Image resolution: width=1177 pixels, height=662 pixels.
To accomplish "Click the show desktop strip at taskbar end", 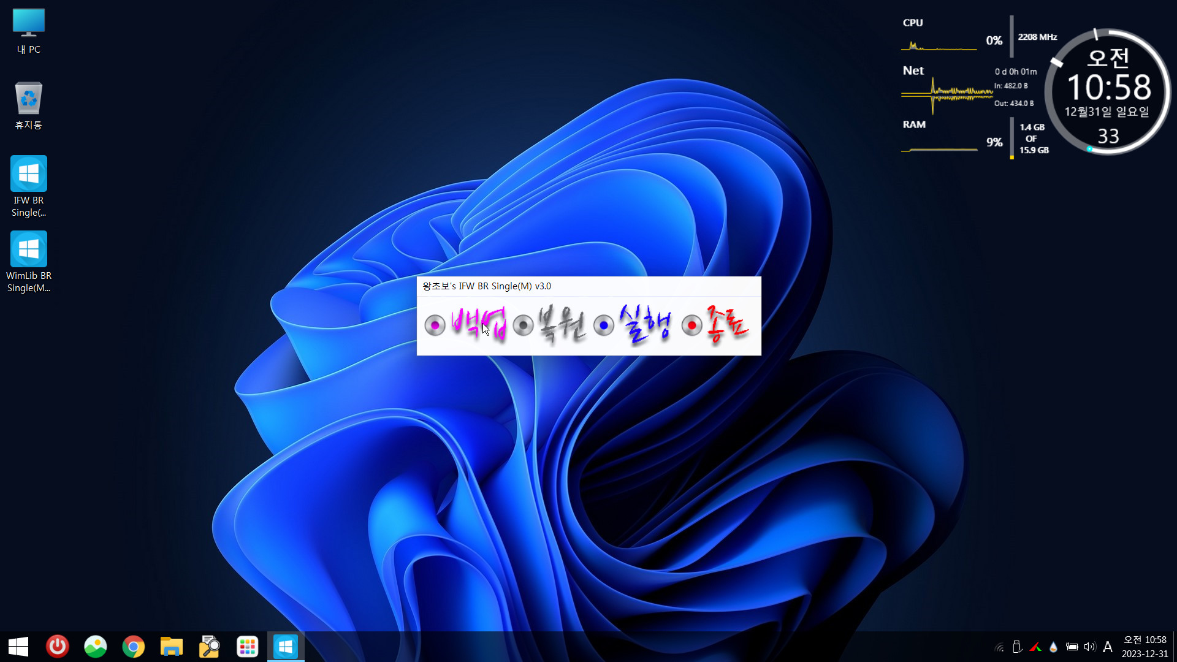I will tap(1175, 647).
